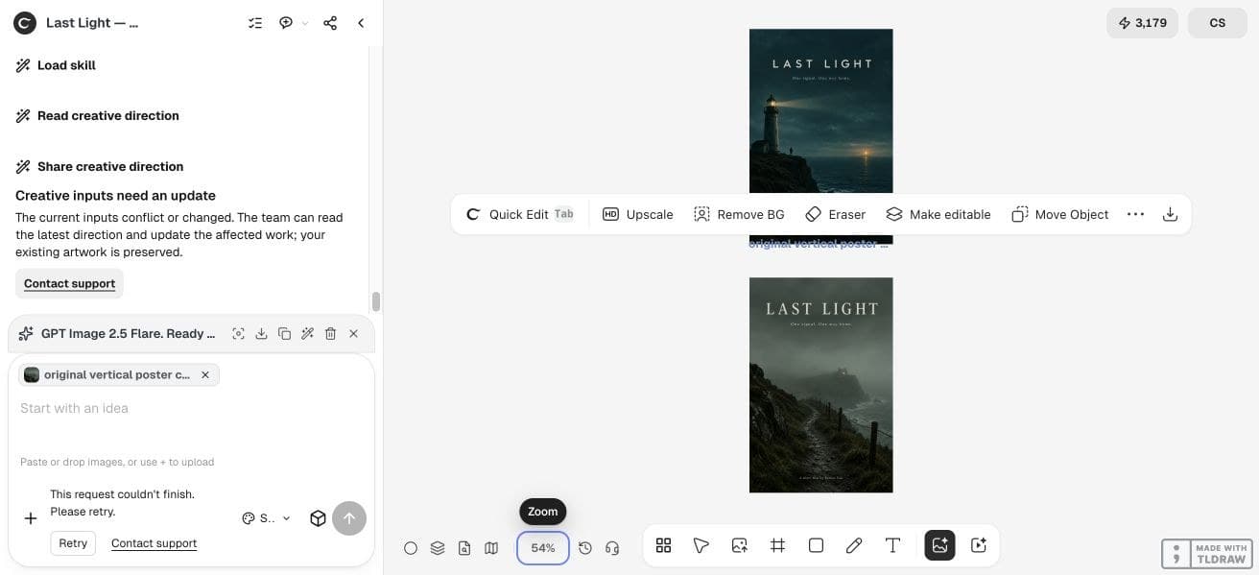Click the share icon in header
Viewport: 1259px width, 575px height.
click(x=330, y=23)
